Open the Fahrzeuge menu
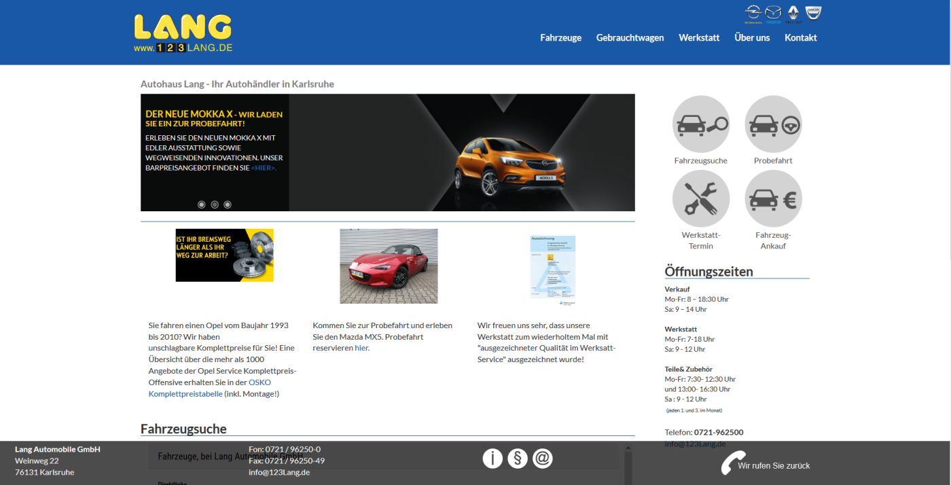Viewport: 951px width, 485px height. pyautogui.click(x=561, y=37)
